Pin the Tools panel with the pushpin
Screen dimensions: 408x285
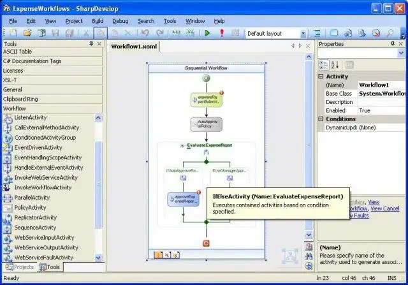click(x=91, y=43)
